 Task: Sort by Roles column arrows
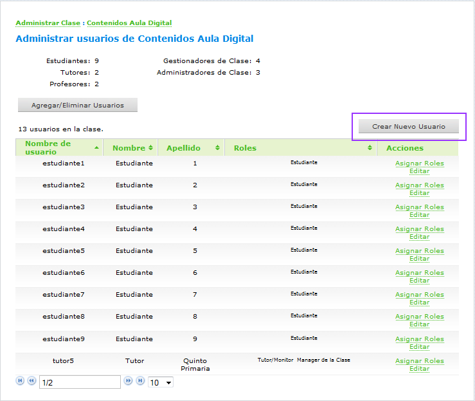[x=370, y=148]
